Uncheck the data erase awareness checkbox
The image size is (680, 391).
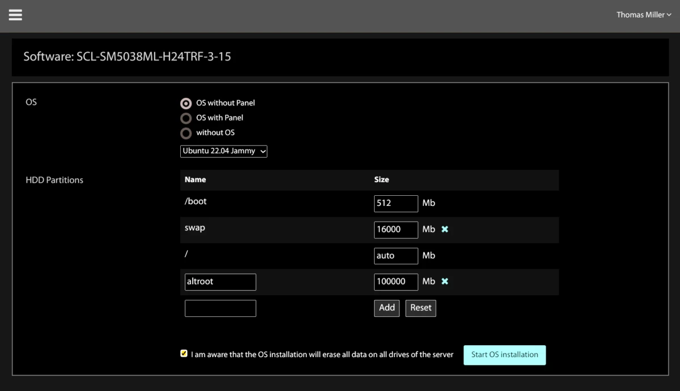[x=184, y=354]
